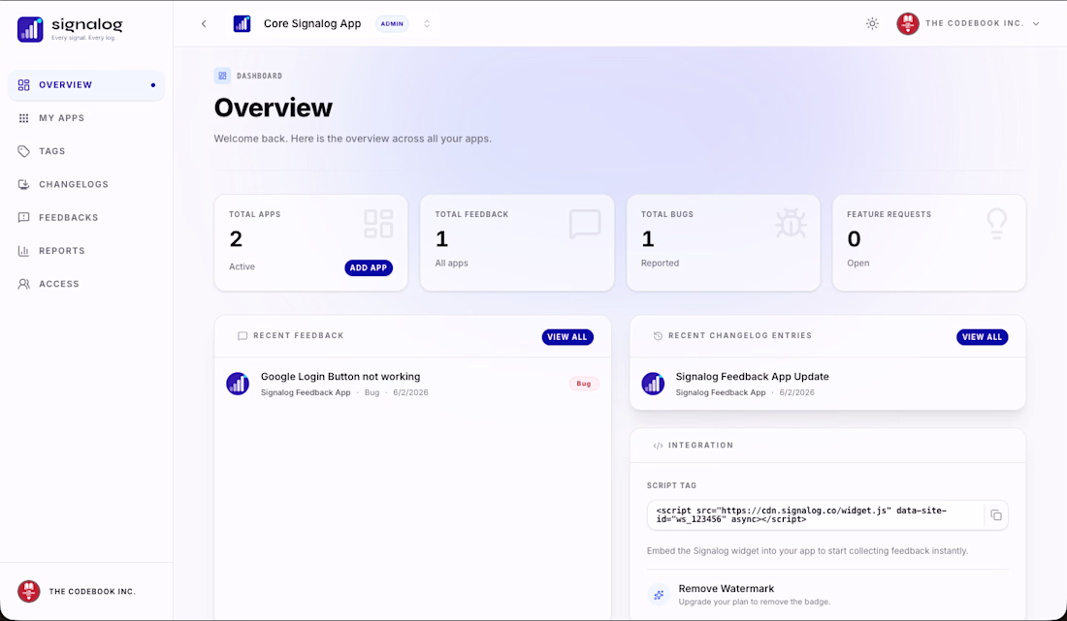Click the Signalog logo in the sidebar
The height and width of the screenshot is (621, 1067).
[70, 28]
